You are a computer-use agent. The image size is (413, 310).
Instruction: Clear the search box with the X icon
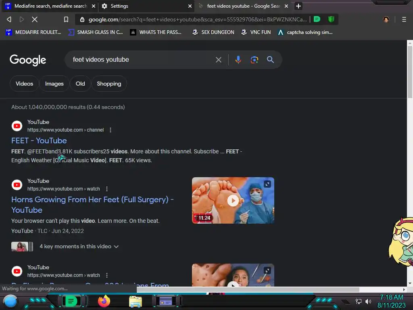218,60
